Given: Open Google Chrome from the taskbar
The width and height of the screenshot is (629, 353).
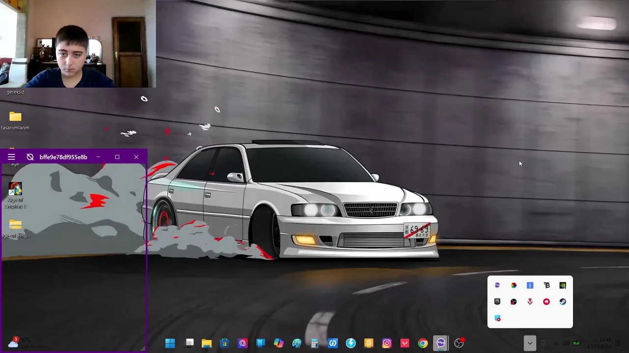Looking at the screenshot, I should click(x=423, y=343).
